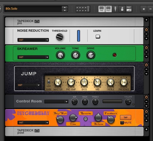Open Control Room module menu arrow
Image resolution: width=153 pixels, height=141 pixels.
pos(146,106)
